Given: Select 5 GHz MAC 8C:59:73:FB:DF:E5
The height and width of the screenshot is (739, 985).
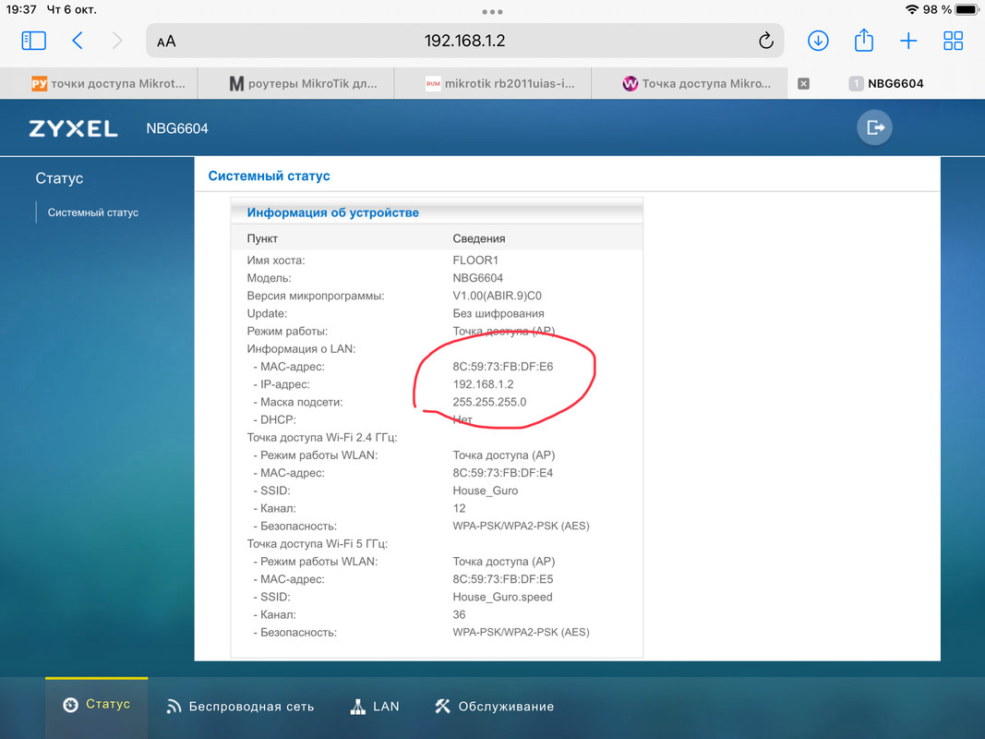Looking at the screenshot, I should 502,579.
